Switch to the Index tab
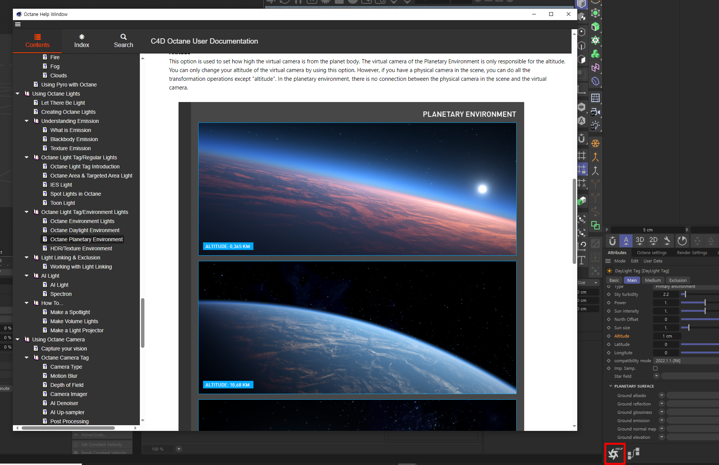The height and width of the screenshot is (465, 719). click(81, 41)
